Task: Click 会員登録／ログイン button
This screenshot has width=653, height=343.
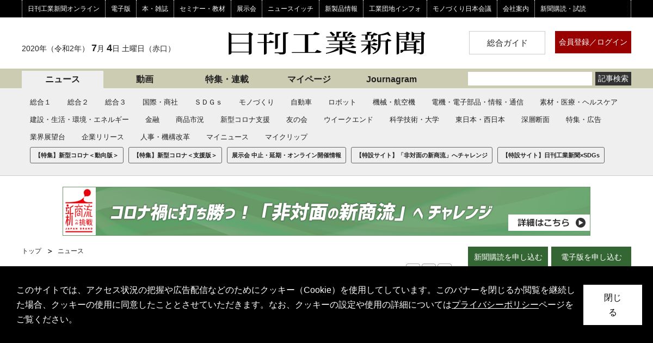Action: point(593,42)
